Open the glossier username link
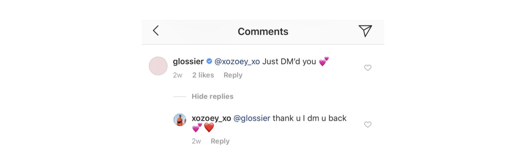 click(x=188, y=62)
